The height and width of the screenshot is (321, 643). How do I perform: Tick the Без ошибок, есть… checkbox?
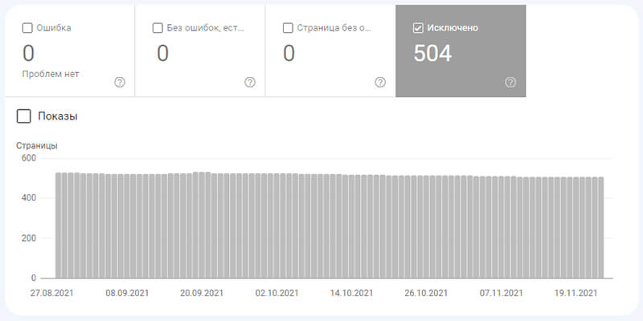point(158,28)
